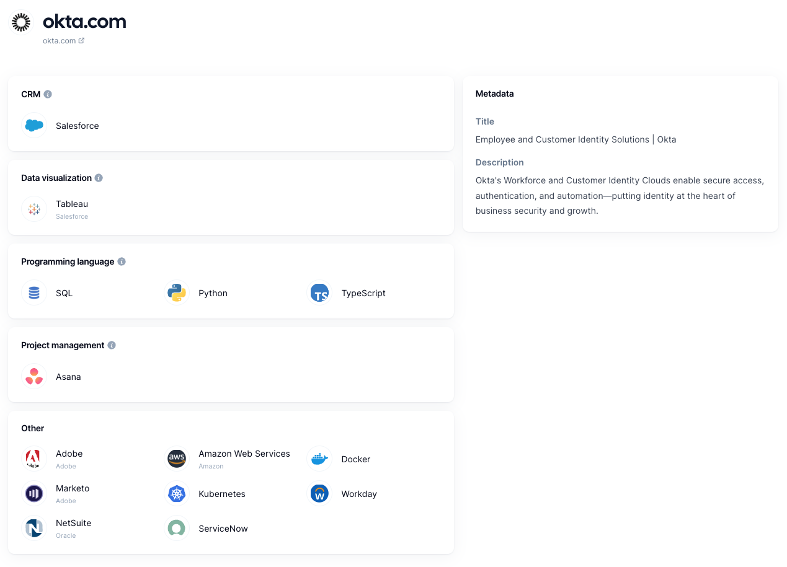Click the 'Amazon' vendor label under AWS
Screen dimensions: 787x567
[x=211, y=466]
